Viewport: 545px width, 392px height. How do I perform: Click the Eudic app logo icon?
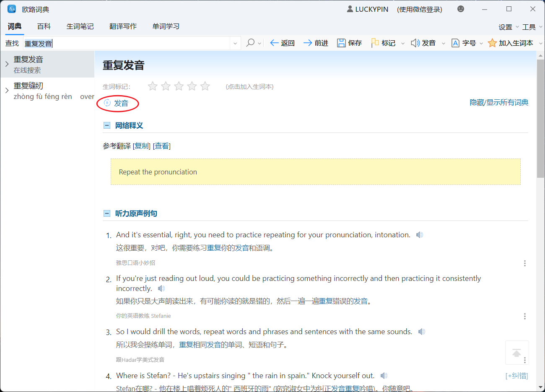coord(12,9)
